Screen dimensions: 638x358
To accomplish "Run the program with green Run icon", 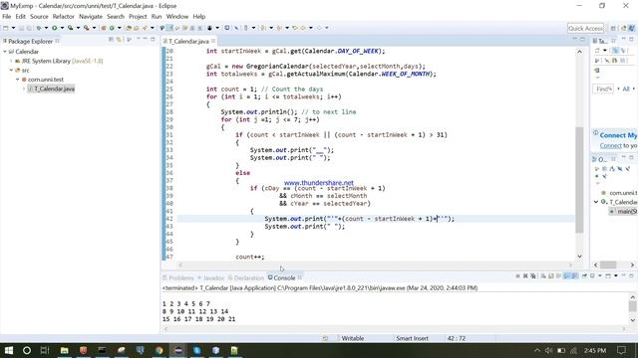I will pyautogui.click(x=54, y=28).
